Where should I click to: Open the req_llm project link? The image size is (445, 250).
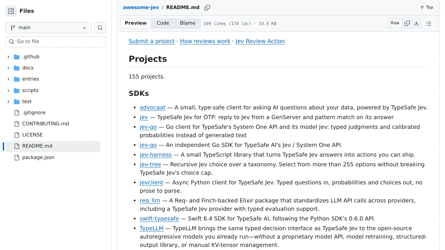click(x=150, y=201)
